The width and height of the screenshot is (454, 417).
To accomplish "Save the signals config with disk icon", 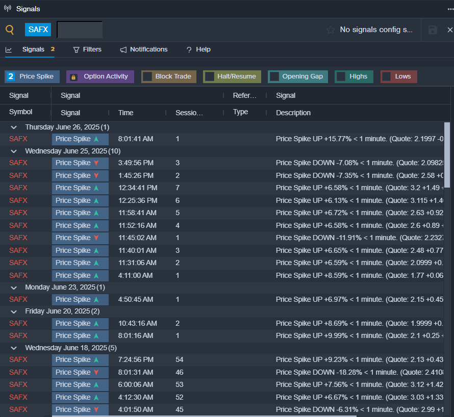I will [433, 30].
